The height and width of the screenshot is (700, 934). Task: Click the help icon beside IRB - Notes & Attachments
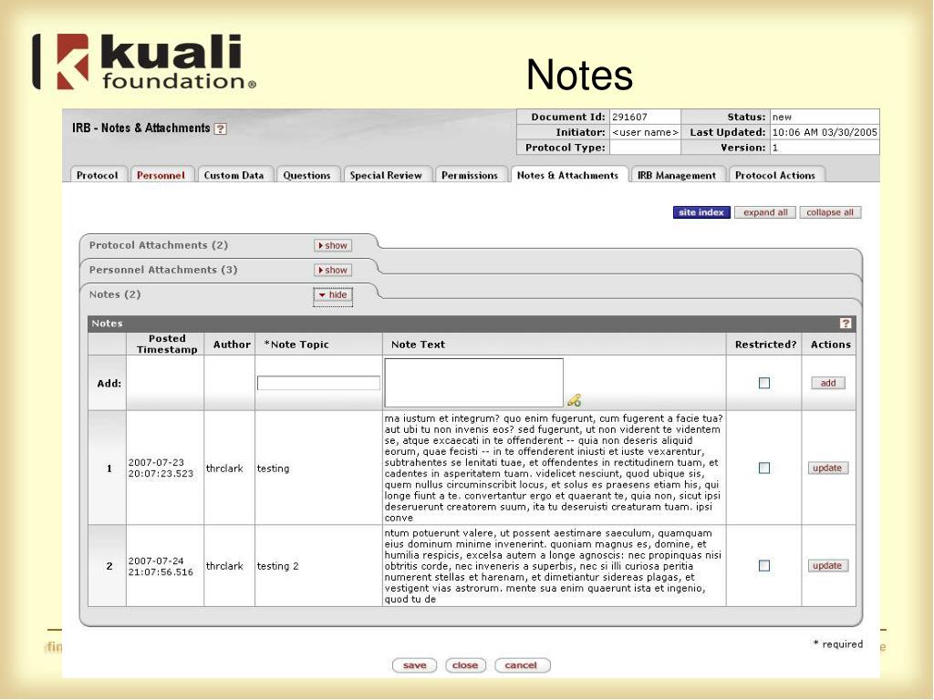pyautogui.click(x=221, y=129)
